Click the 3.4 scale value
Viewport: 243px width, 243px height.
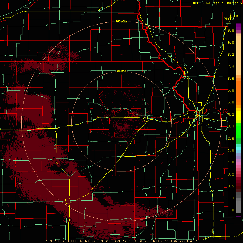[x=231, y=126]
